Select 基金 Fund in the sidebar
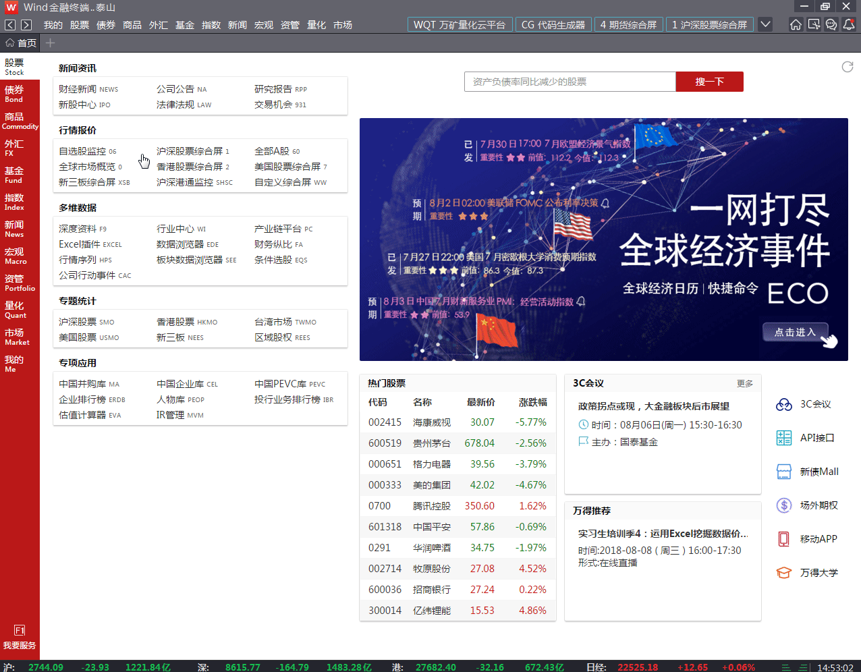 coord(20,175)
